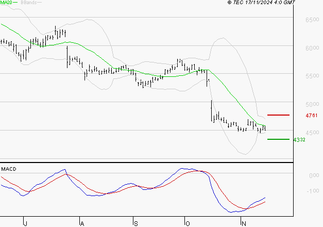
Task: Click the BBands legend label
Action: point(29,2)
